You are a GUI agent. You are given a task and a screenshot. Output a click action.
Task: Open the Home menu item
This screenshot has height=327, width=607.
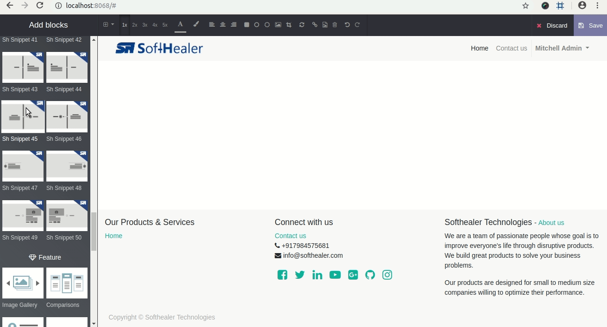[479, 48]
